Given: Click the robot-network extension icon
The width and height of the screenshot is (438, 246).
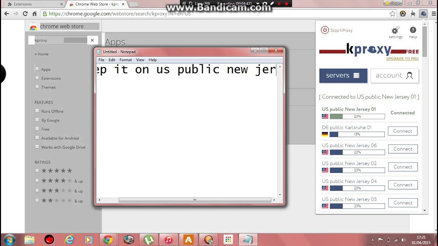Looking at the screenshot, I should click(413, 14).
